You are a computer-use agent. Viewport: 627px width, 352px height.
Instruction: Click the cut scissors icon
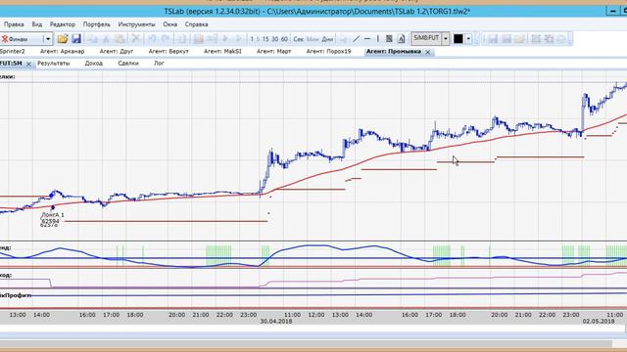pos(106,39)
